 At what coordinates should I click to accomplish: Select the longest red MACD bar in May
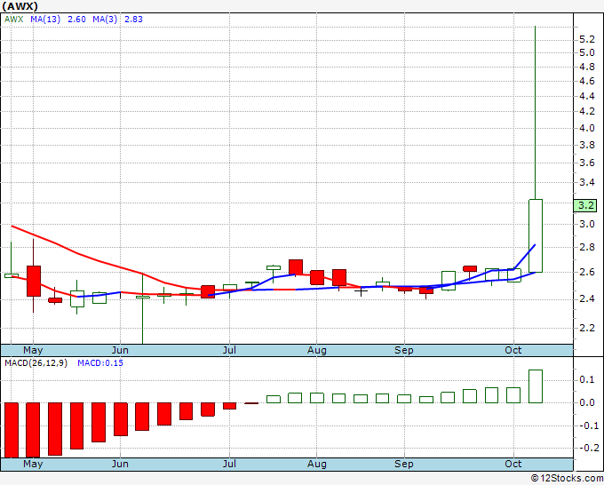(x=34, y=430)
